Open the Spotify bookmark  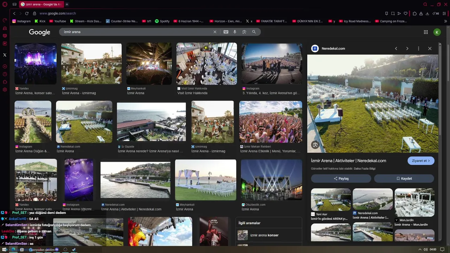pos(162,21)
